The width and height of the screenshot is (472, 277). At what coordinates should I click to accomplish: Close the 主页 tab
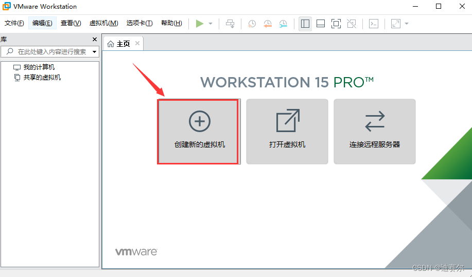tap(137, 43)
